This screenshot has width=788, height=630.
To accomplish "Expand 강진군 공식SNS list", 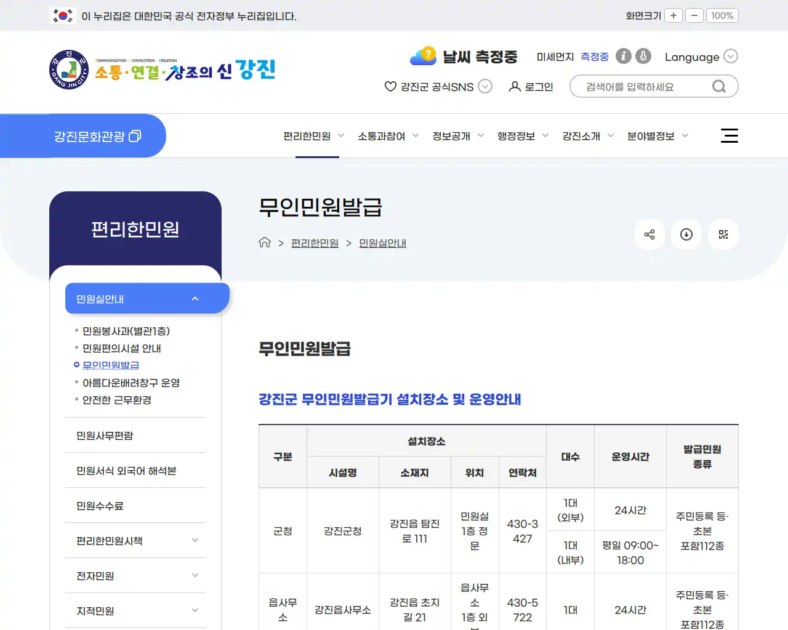I will 438,87.
